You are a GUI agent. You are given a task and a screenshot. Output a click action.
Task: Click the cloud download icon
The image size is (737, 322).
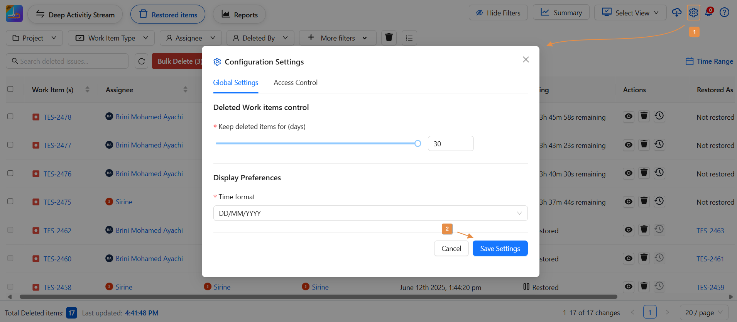coord(677,12)
